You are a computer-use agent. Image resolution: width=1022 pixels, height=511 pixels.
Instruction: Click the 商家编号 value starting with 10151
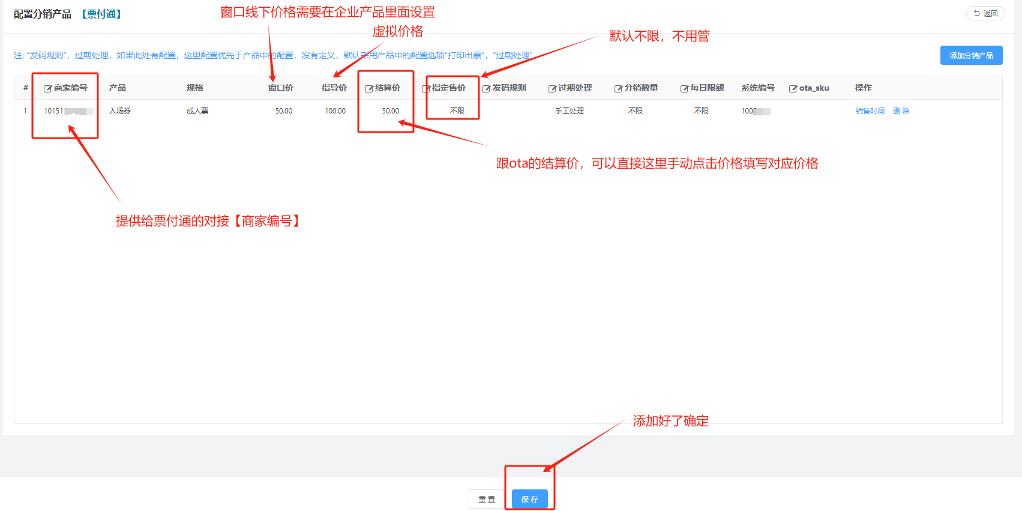tap(54, 111)
